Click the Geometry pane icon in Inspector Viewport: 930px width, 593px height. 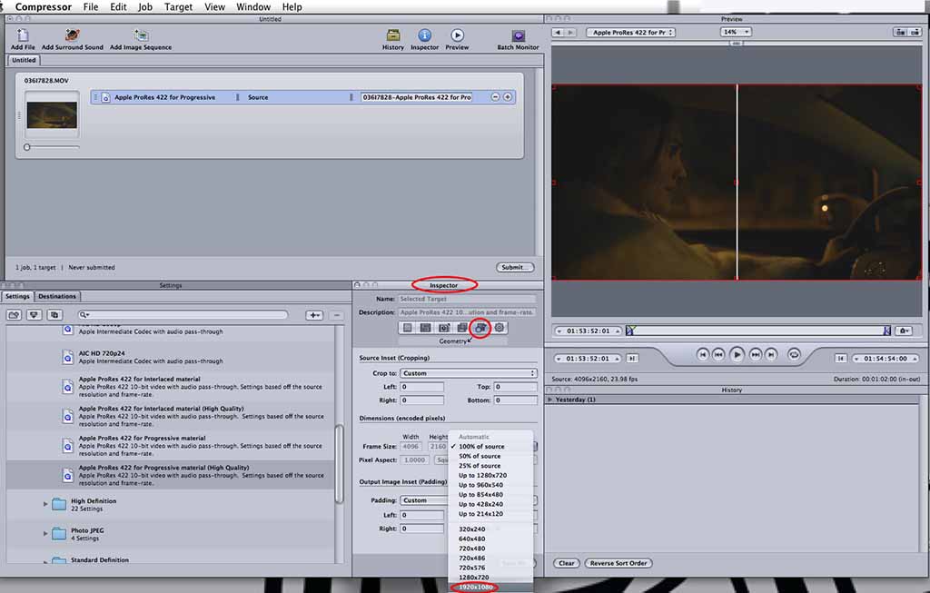pyautogui.click(x=480, y=327)
